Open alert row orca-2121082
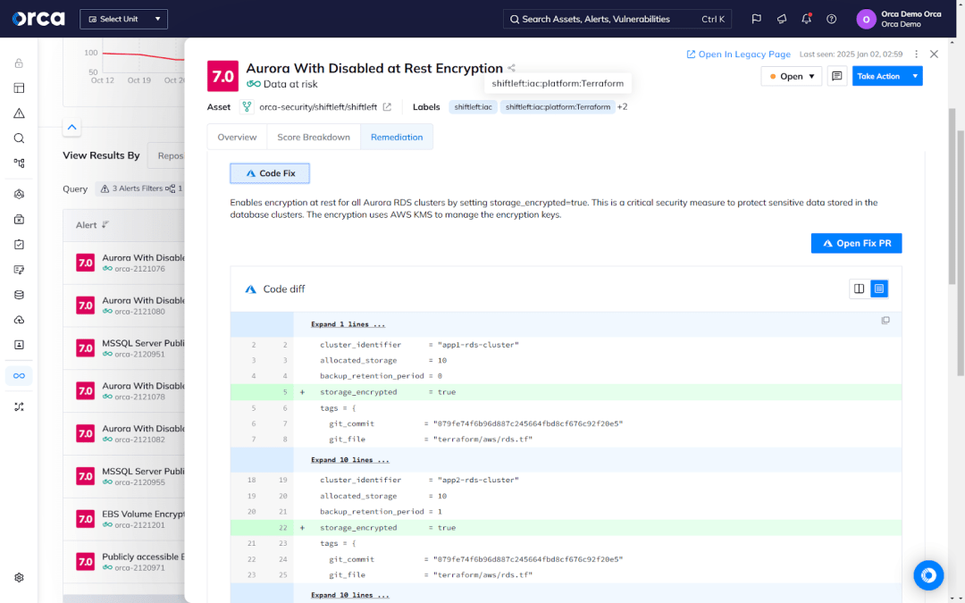The height and width of the screenshot is (603, 965). coord(123,434)
